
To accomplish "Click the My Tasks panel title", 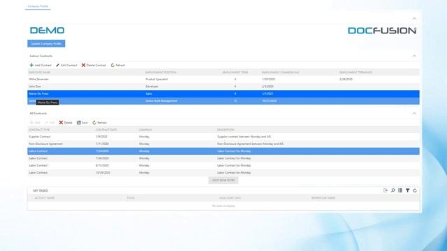I will pos(41,190).
